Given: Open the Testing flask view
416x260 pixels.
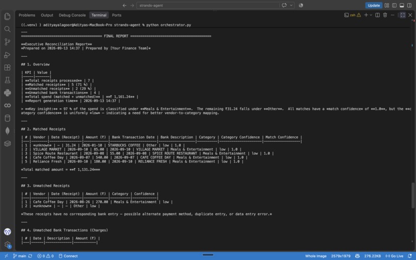Looking at the screenshot, I should pos(7,80).
